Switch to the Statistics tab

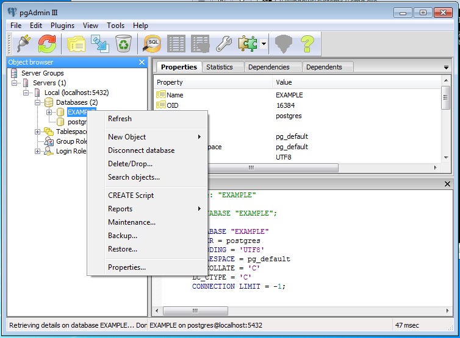(x=219, y=67)
